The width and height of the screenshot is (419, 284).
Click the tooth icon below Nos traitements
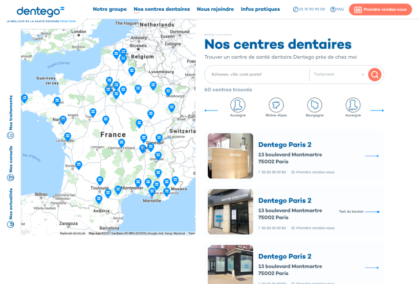pos(10,135)
